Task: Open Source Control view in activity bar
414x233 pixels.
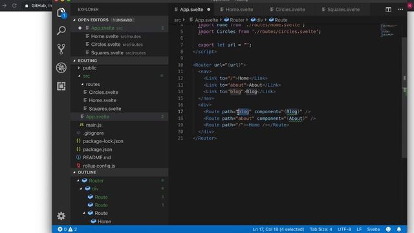Action: [x=61, y=49]
